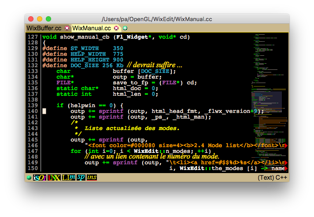This screenshot has height=217, width=314.
Task: Click the minimap viewport highlight
Action: point(266,102)
